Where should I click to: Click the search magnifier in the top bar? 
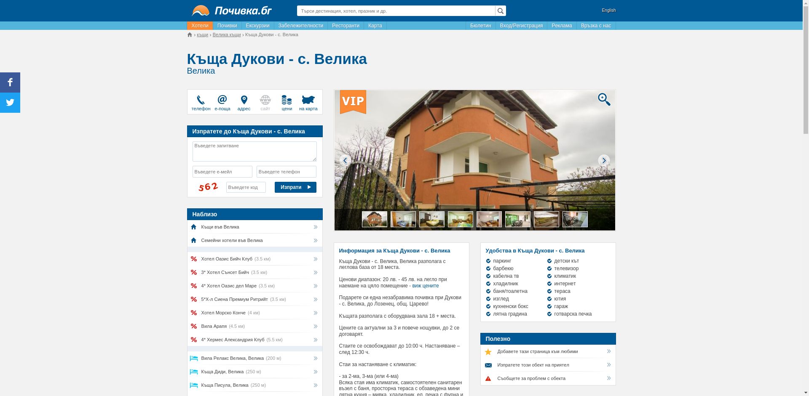point(501,10)
